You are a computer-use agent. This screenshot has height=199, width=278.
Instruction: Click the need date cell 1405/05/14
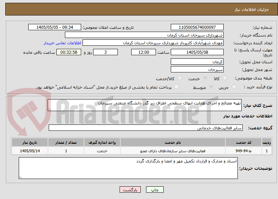tap(30, 151)
